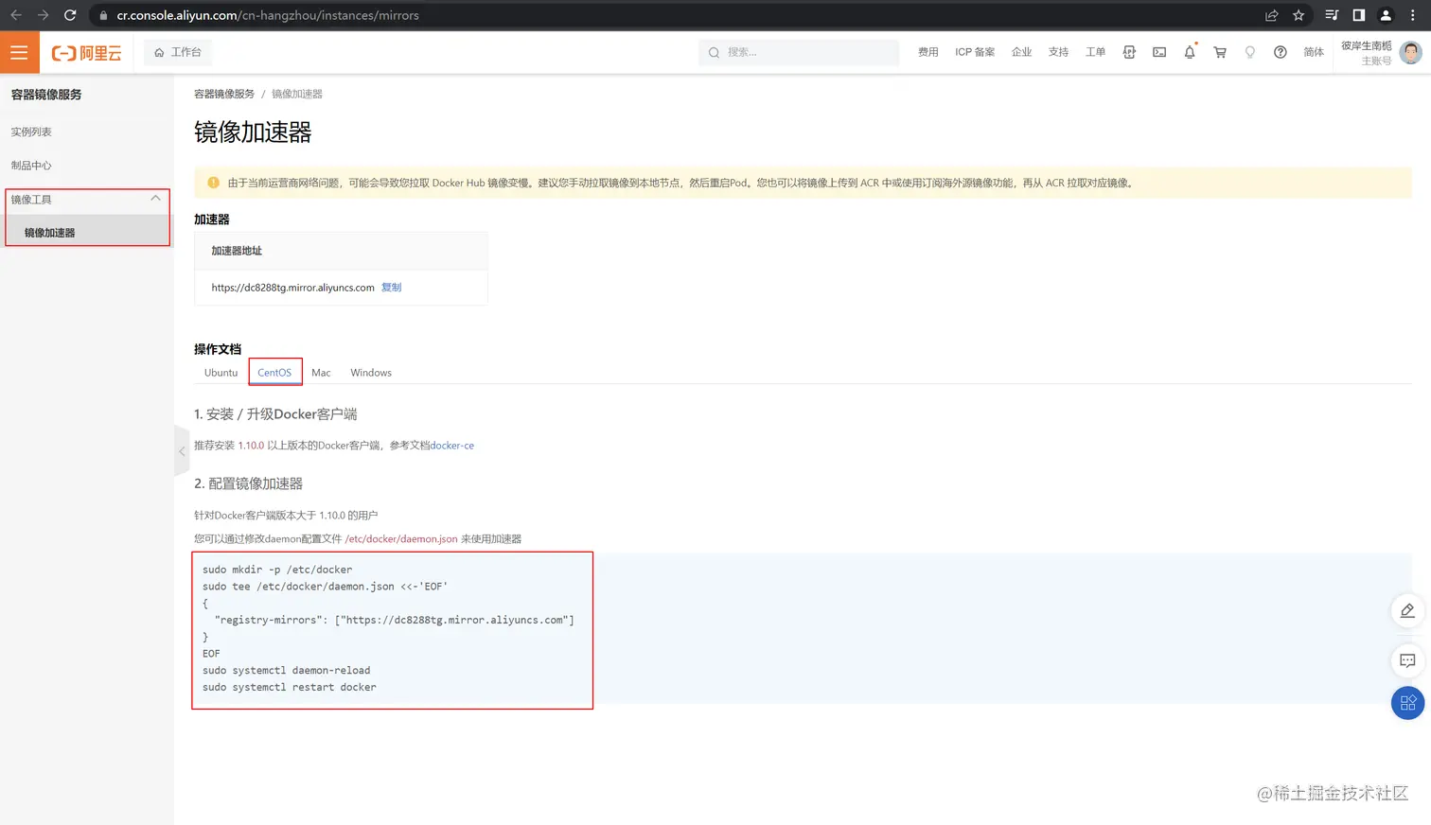The image size is (1431, 825).
Task: Open the browser three-dot menu
Action: [1412, 15]
